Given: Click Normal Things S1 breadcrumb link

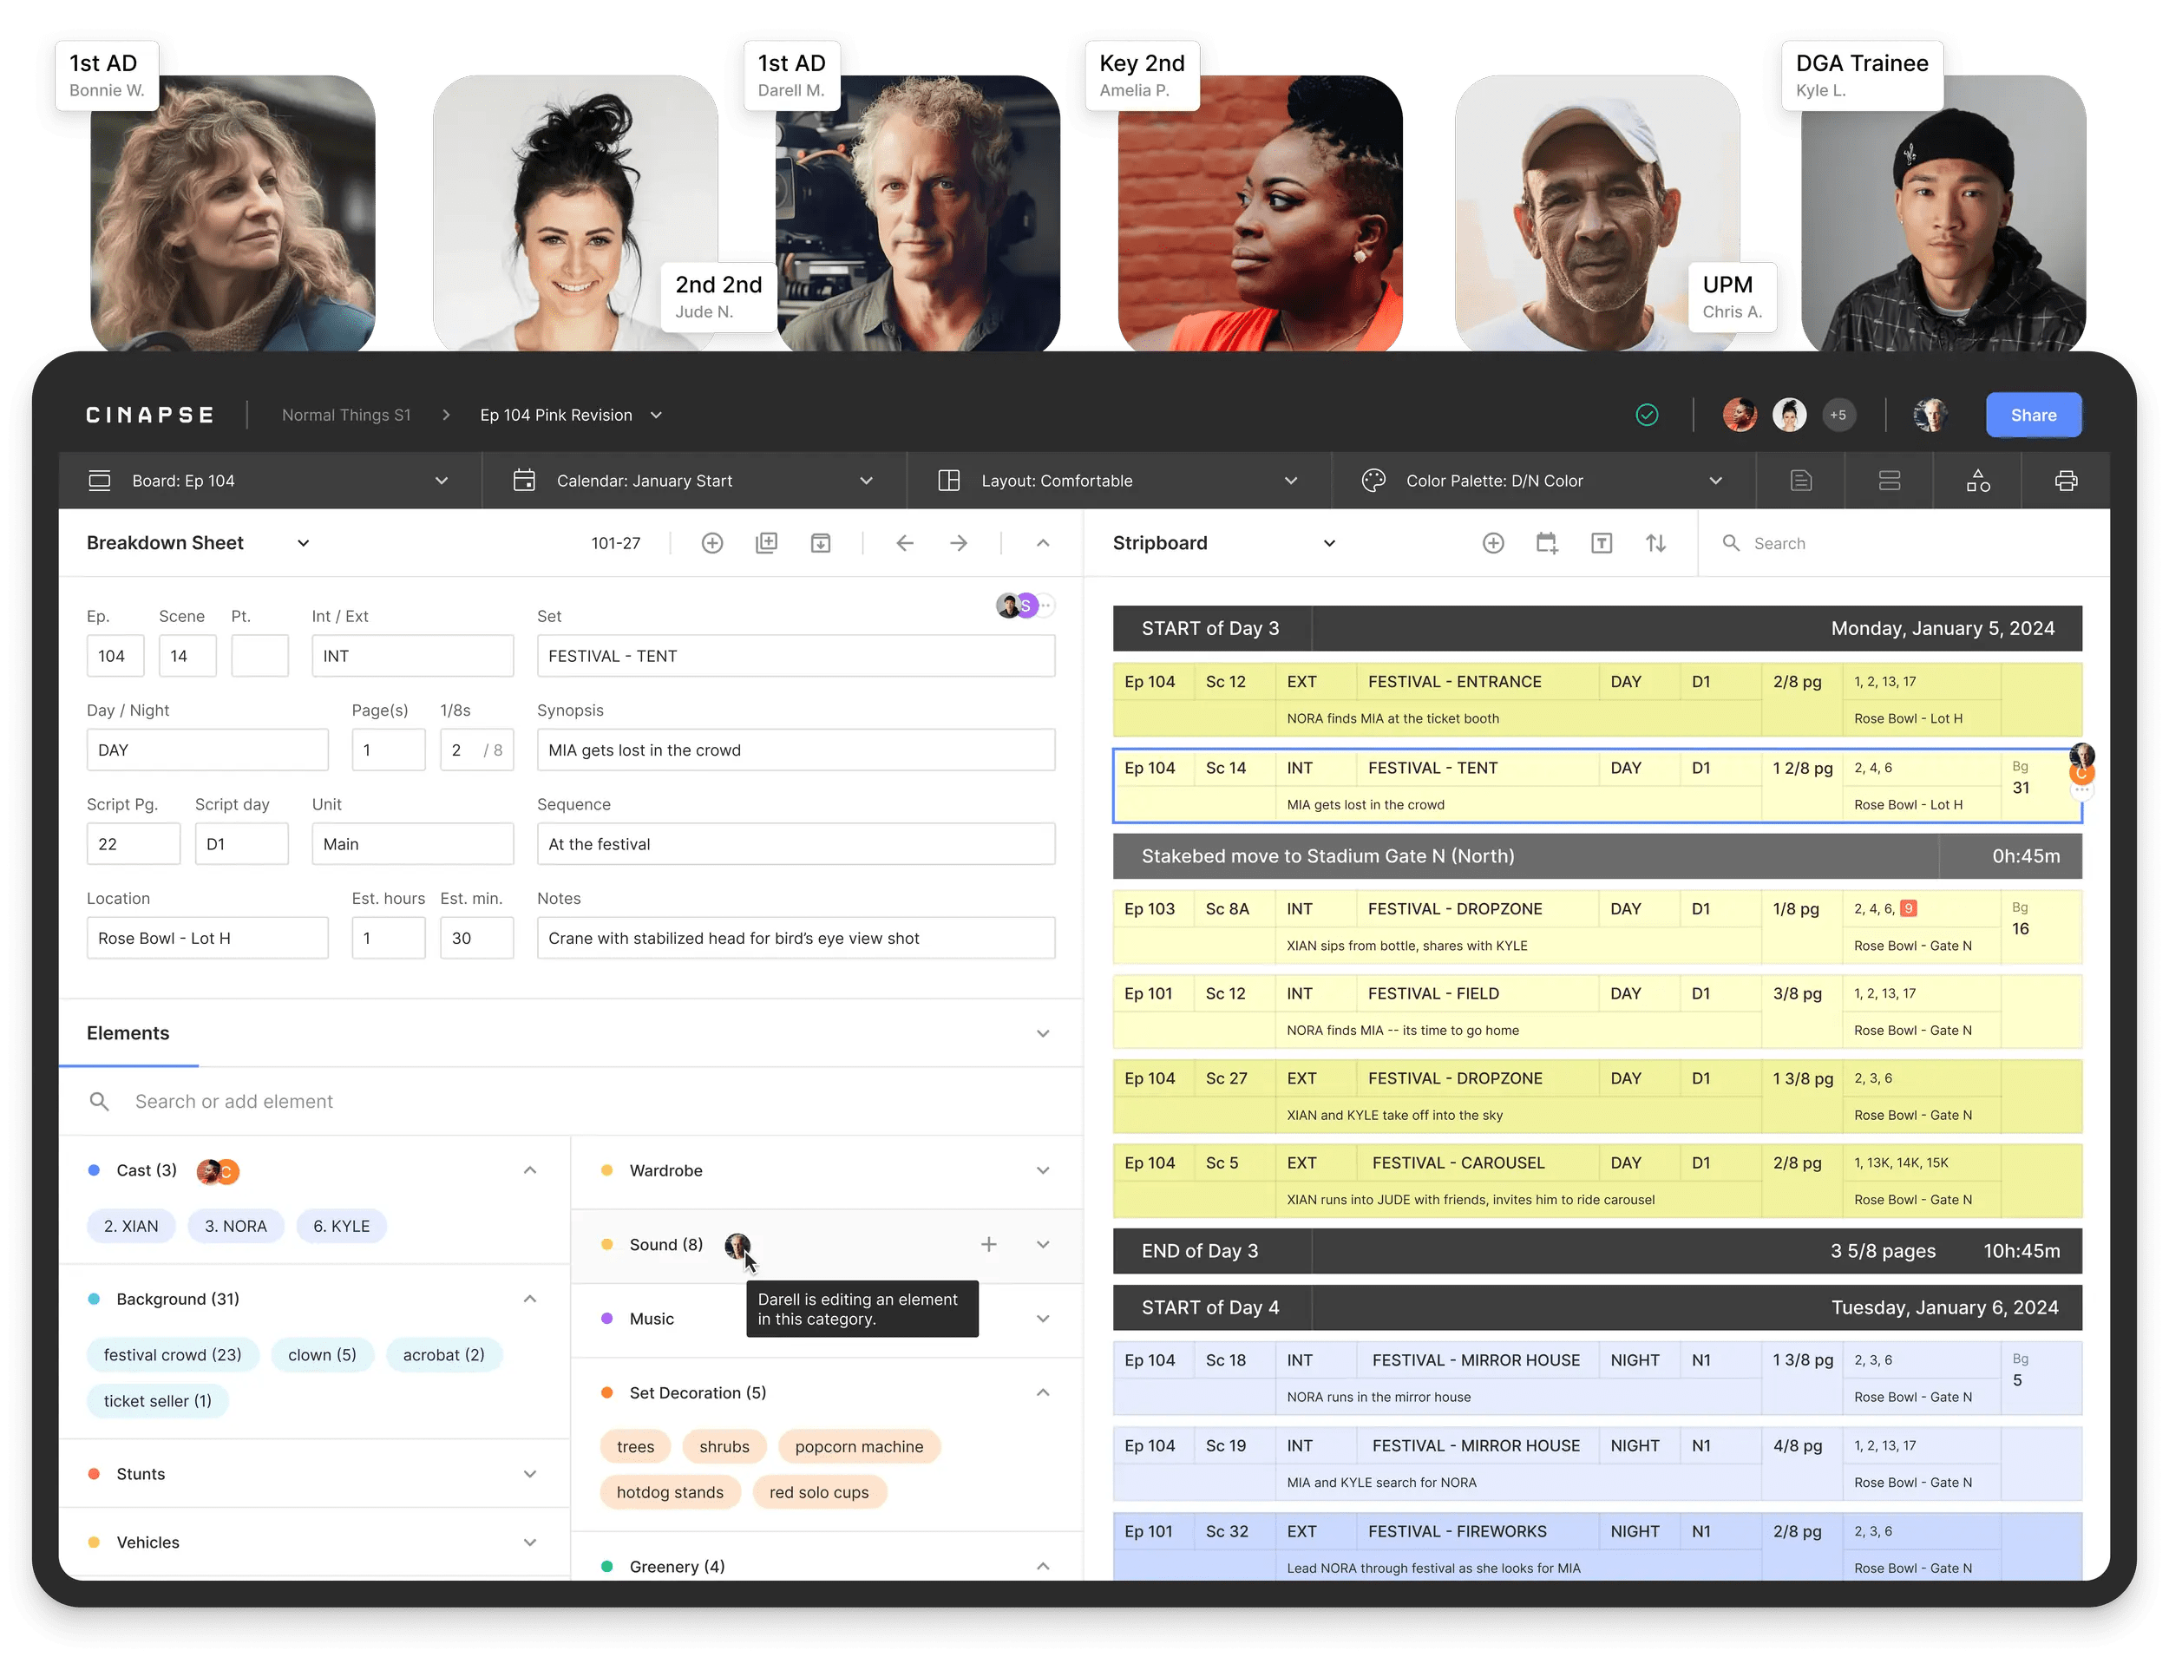Looking at the screenshot, I should (346, 416).
